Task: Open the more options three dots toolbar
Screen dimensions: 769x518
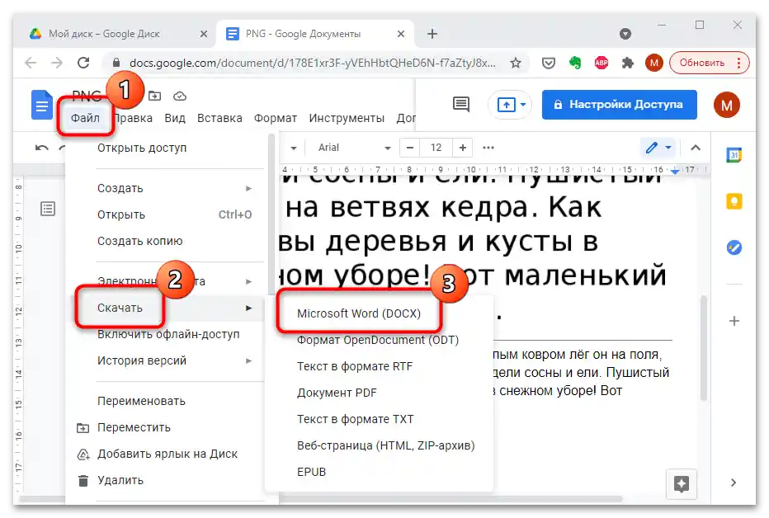Action: [488, 148]
